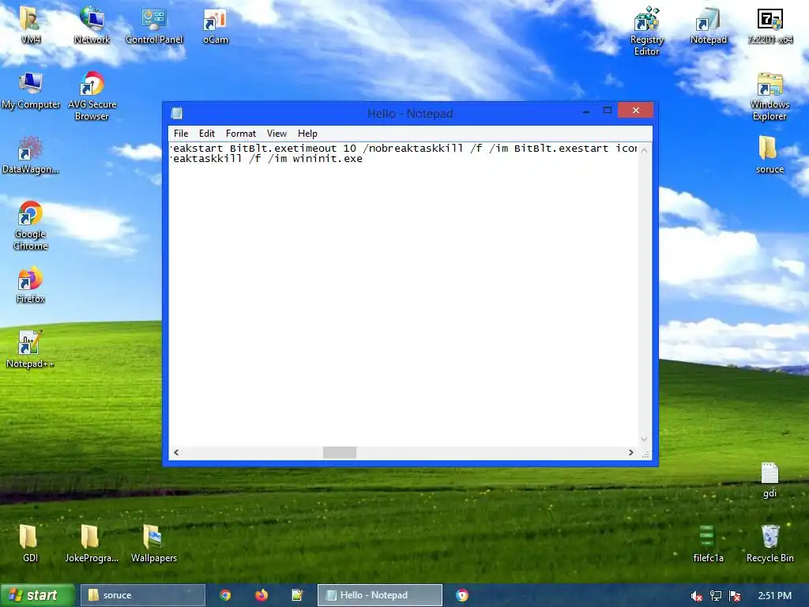Click the Action Center flag tray icon
Screen dimensions: 809x607
[735, 596]
